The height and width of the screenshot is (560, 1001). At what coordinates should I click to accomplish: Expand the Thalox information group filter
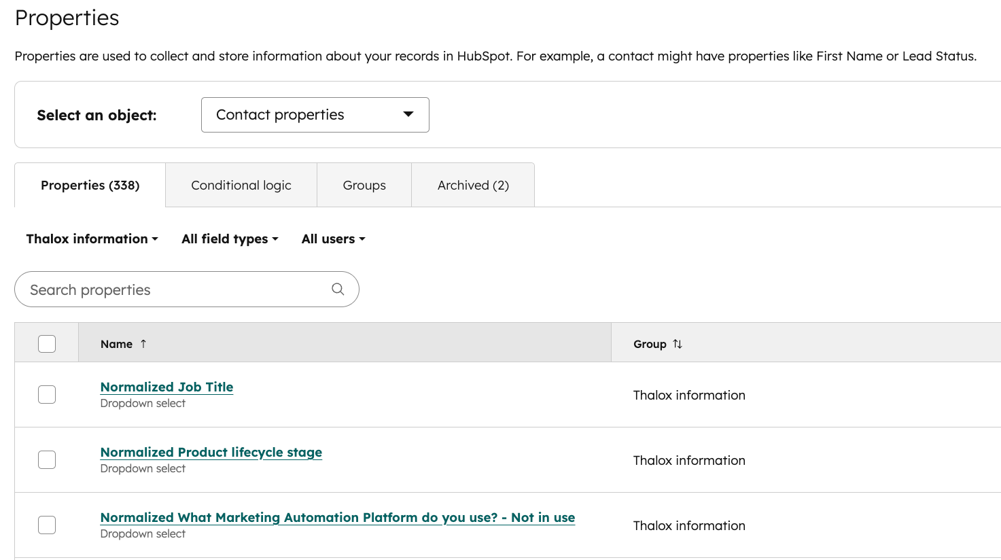click(92, 239)
